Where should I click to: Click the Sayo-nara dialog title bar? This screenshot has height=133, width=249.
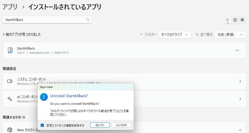pyautogui.click(x=85, y=87)
